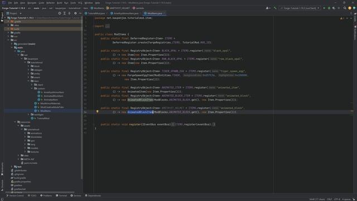The image size is (357, 201).
Task: Open the Edit menu
Action: 16,3
